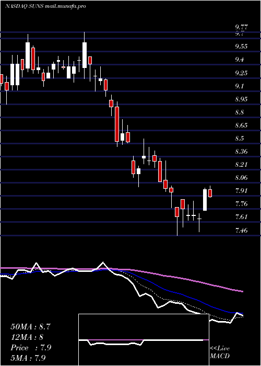
Task: Click the 9.4 price axis label
Action: click(x=240, y=59)
